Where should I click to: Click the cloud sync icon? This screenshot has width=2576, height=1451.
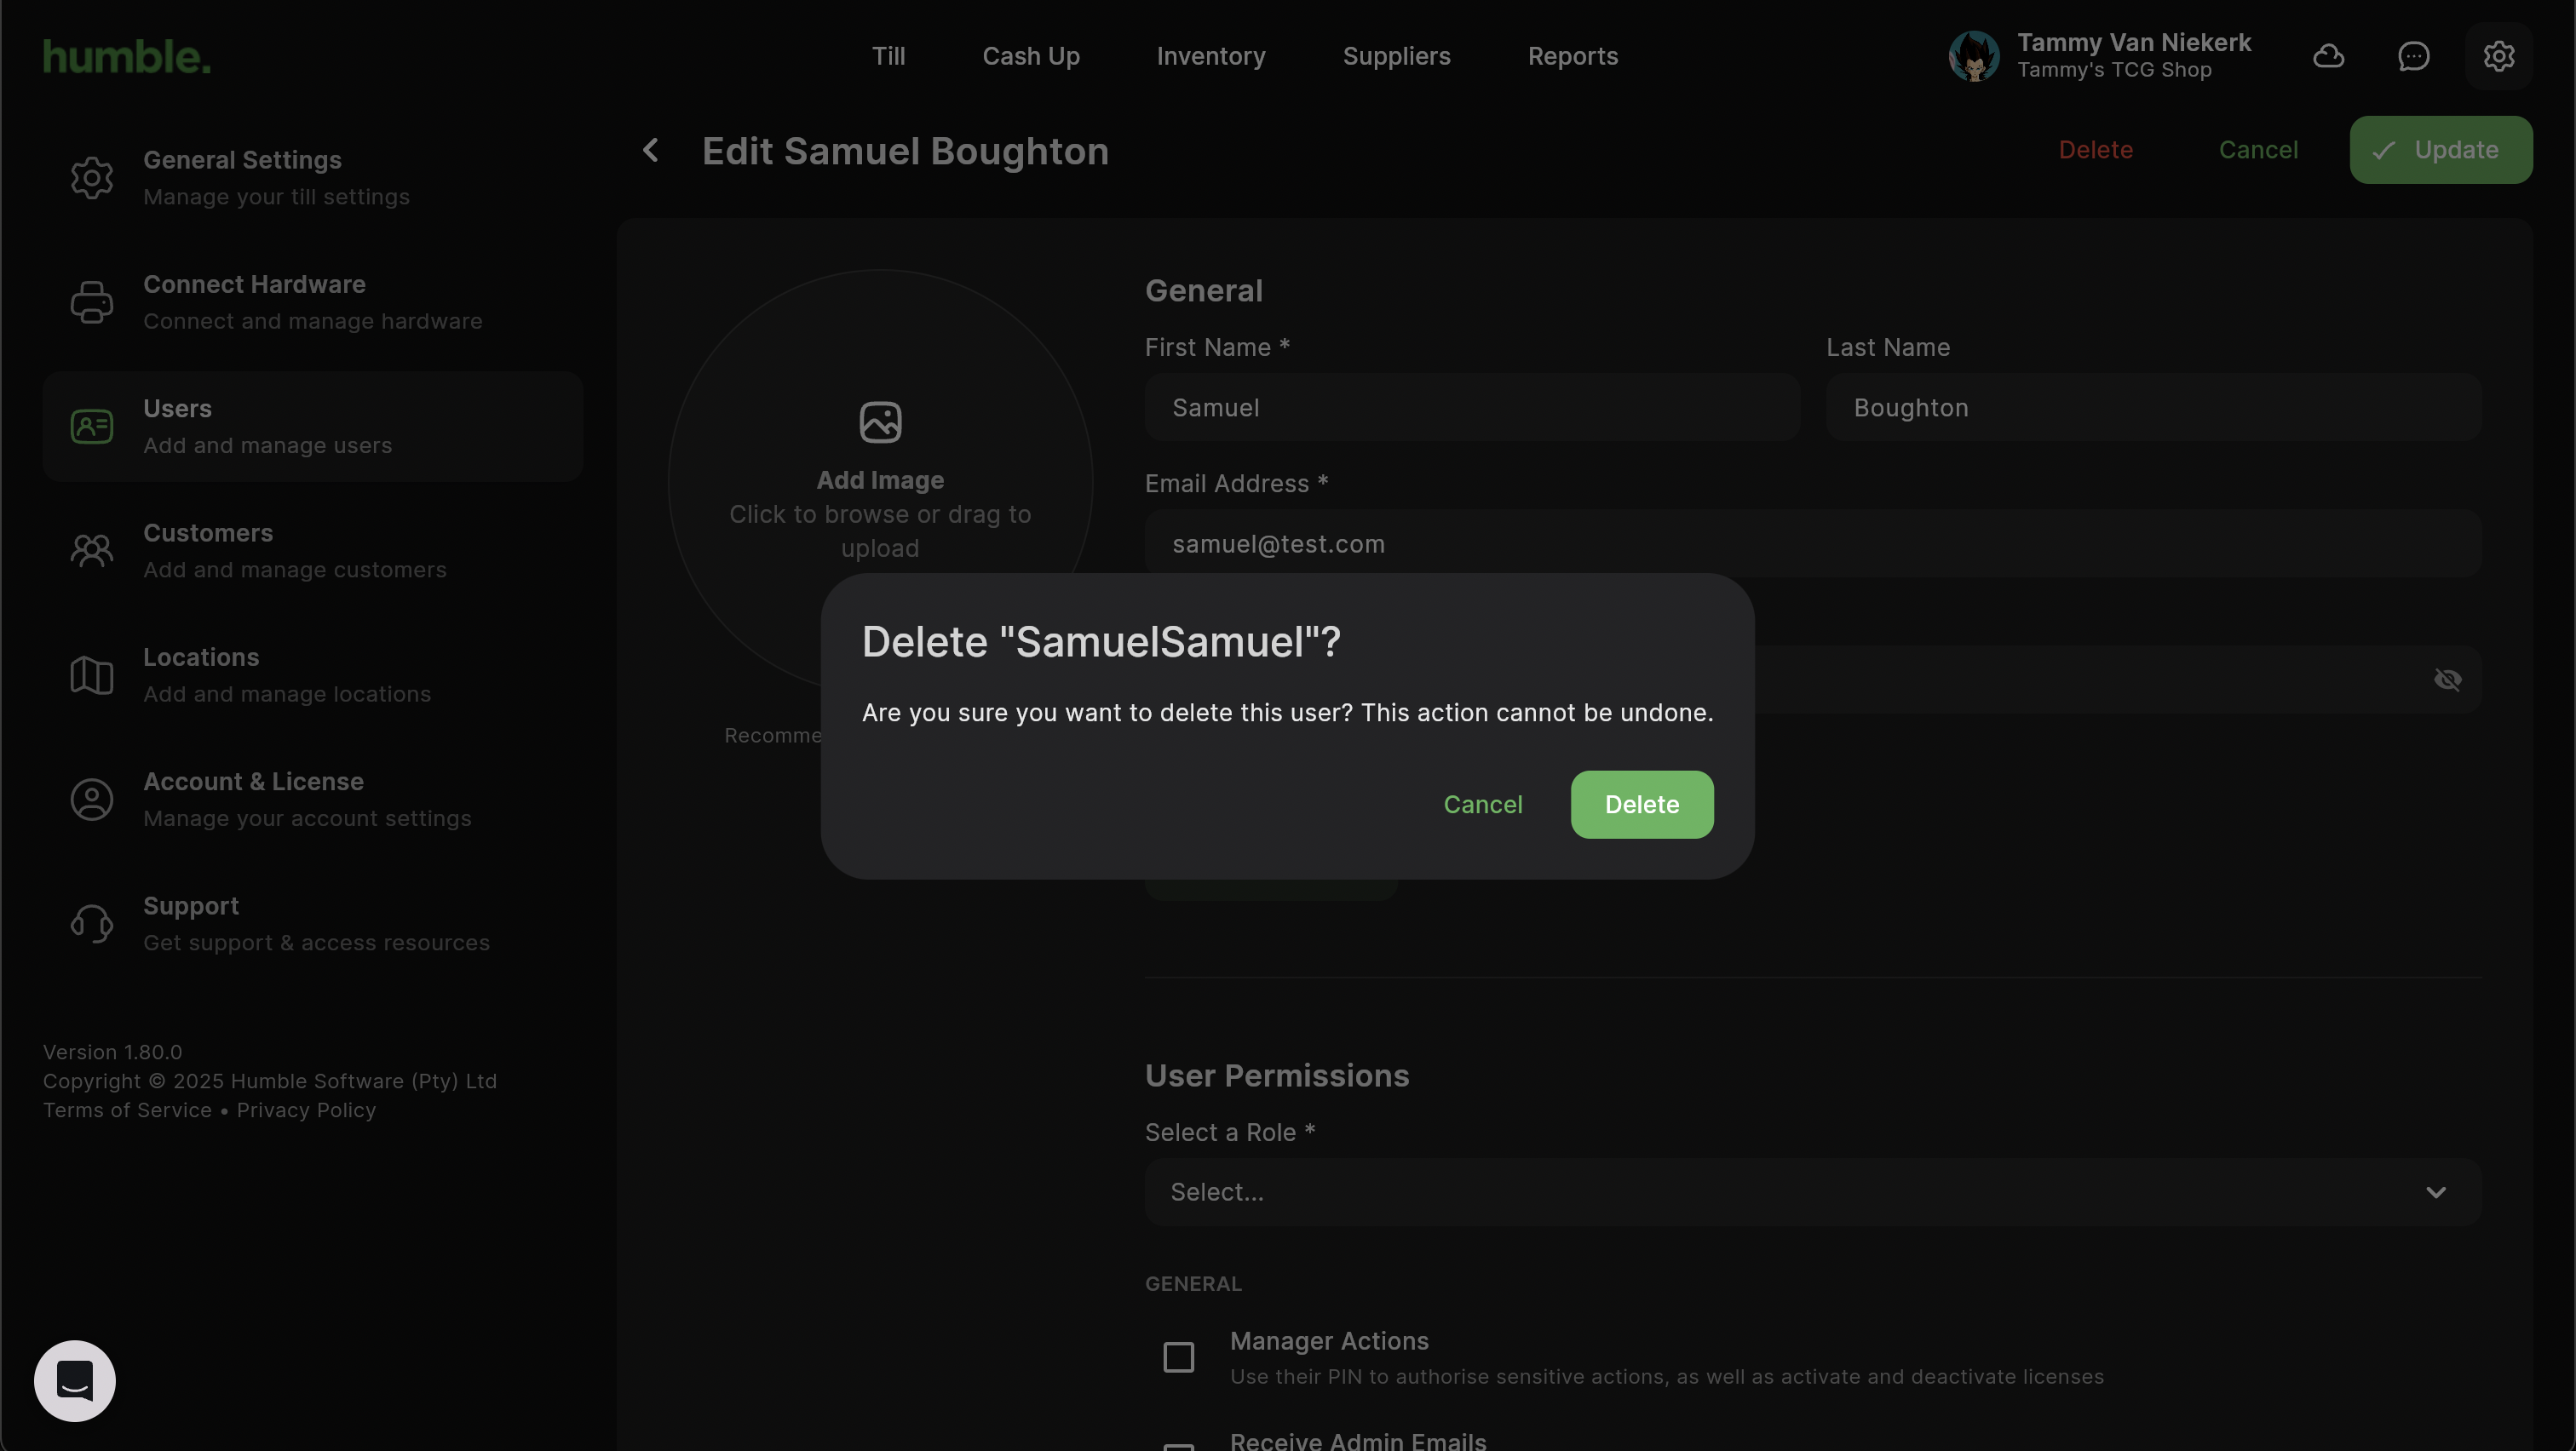tap(2328, 56)
